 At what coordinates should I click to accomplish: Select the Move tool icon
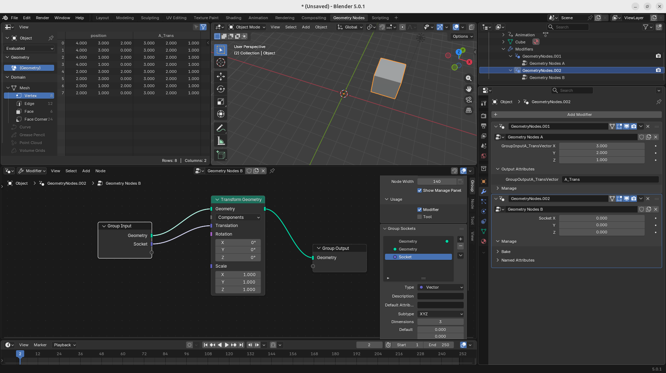[x=221, y=76]
